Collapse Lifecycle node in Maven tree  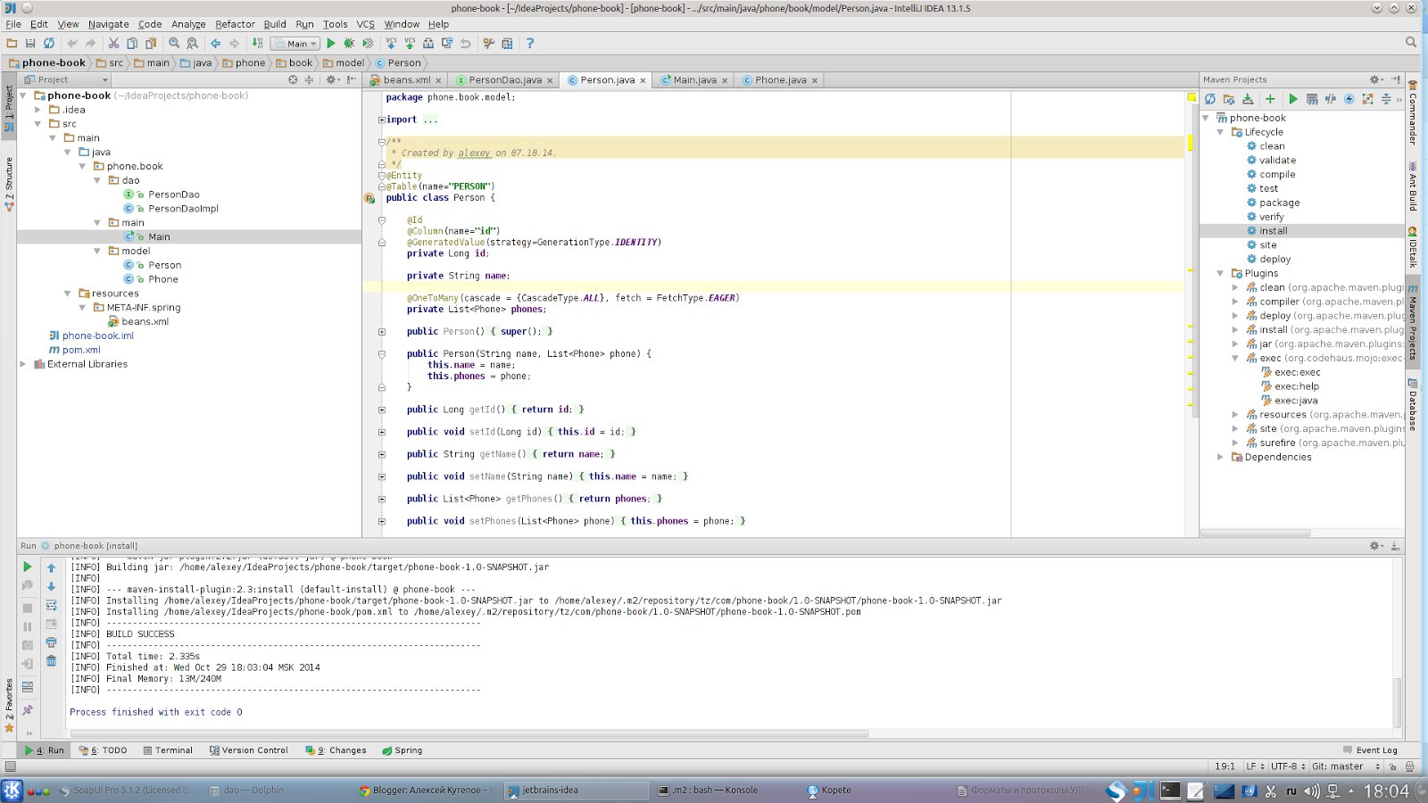[1220, 132]
